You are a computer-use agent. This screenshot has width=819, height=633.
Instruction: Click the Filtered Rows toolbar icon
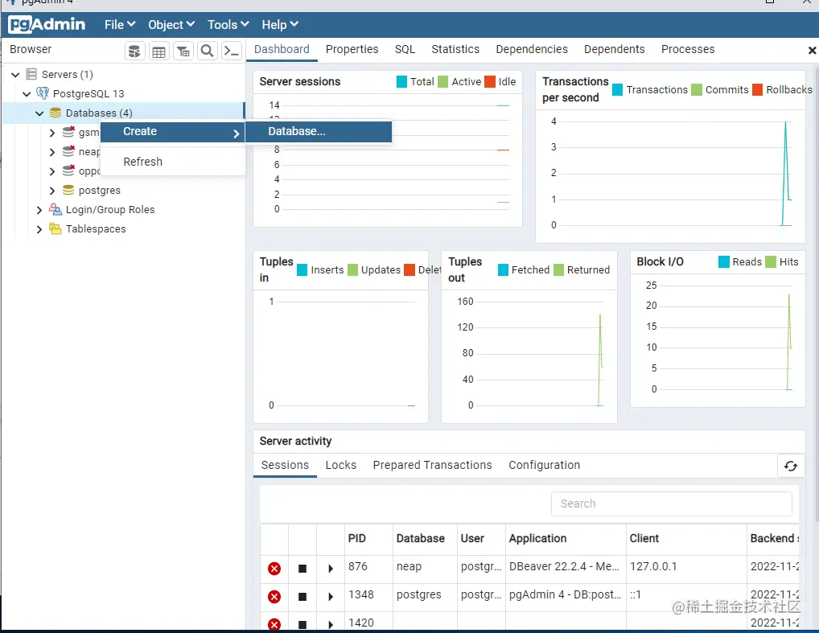coord(183,51)
